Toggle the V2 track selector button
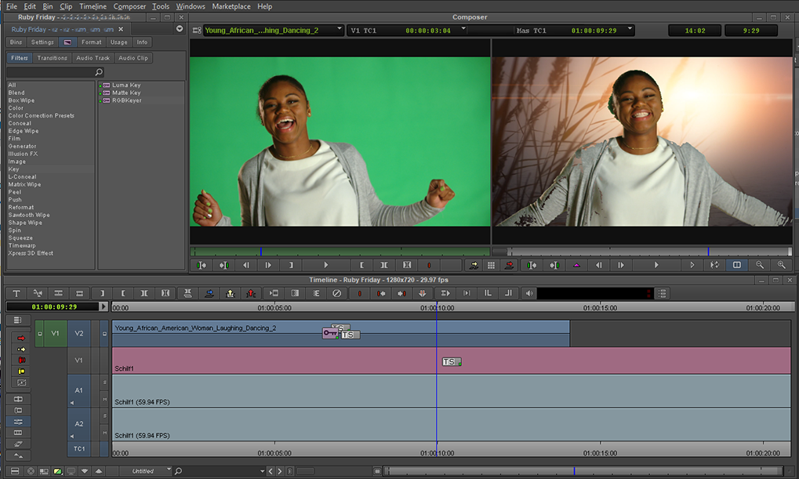 tap(78, 332)
